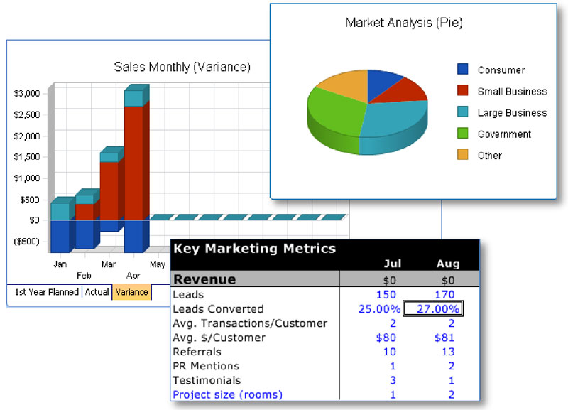Select the August Referrals value 13
Image resolution: width=568 pixels, height=410 pixels.
click(448, 352)
